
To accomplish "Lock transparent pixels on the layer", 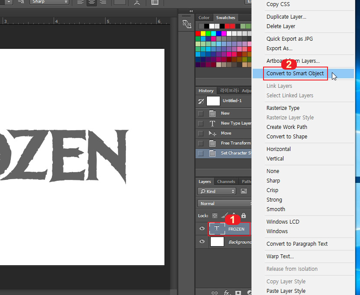I will click(215, 215).
